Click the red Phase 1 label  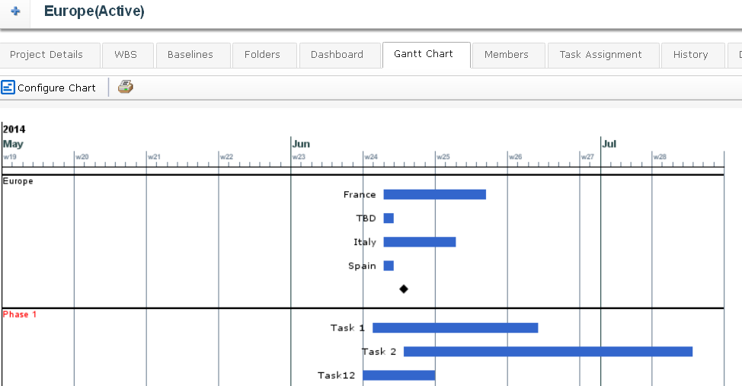click(x=20, y=314)
